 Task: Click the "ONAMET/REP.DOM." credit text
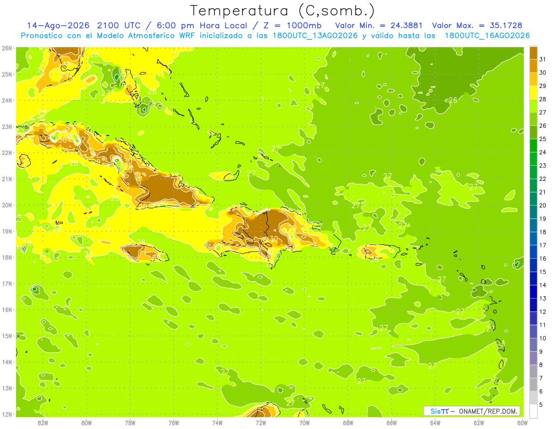tap(488, 411)
